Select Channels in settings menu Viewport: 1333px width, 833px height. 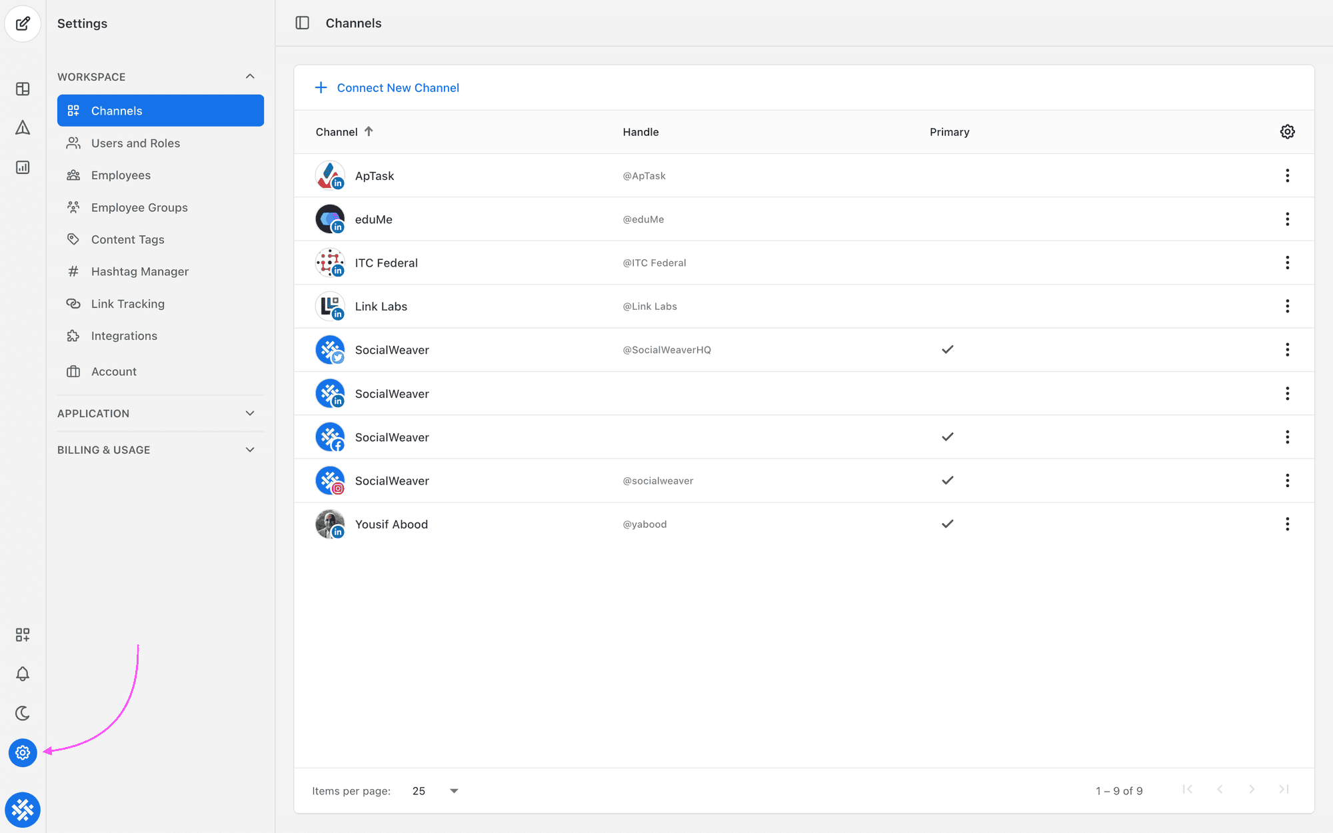click(161, 111)
